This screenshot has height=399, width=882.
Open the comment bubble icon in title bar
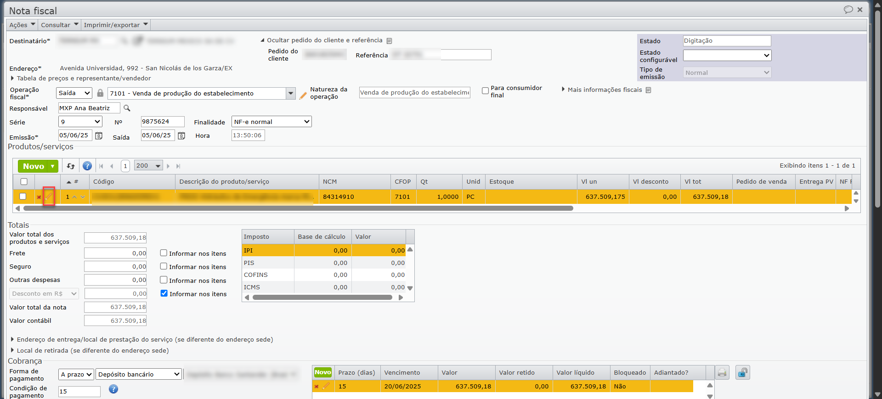848,10
